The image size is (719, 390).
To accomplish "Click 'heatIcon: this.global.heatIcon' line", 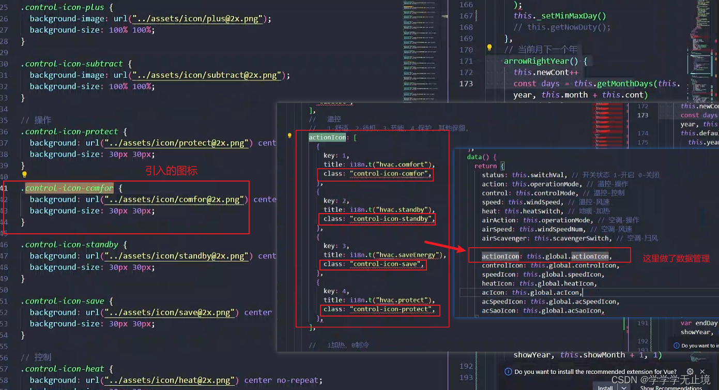I will point(540,283).
